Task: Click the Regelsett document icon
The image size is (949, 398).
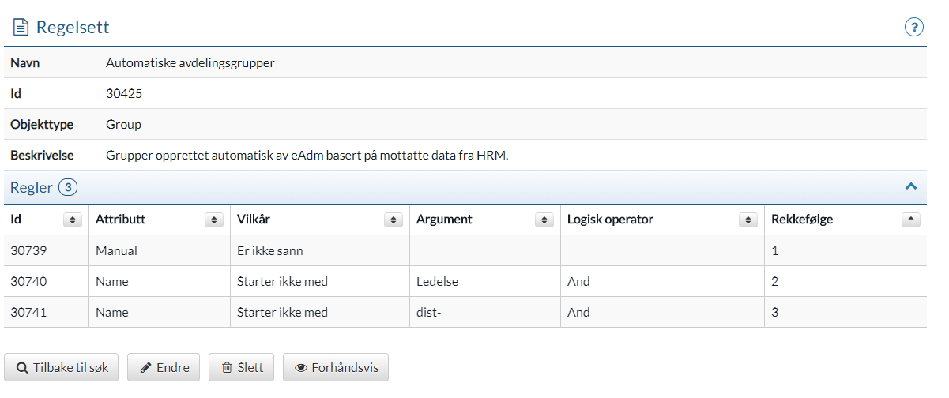Action: (x=20, y=28)
